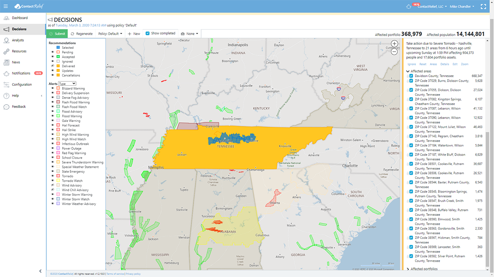Image resolution: width=494 pixels, height=277 pixels.
Task: Show the hidden Delivered recommendations
Action: click(53, 66)
